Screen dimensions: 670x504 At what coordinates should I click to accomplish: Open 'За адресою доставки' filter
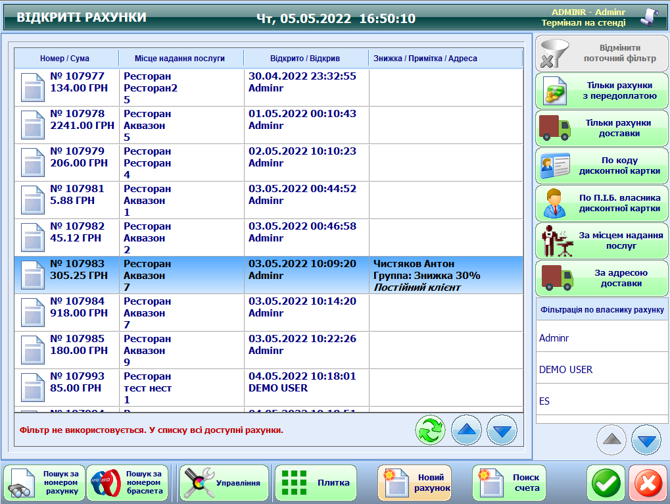tap(601, 278)
